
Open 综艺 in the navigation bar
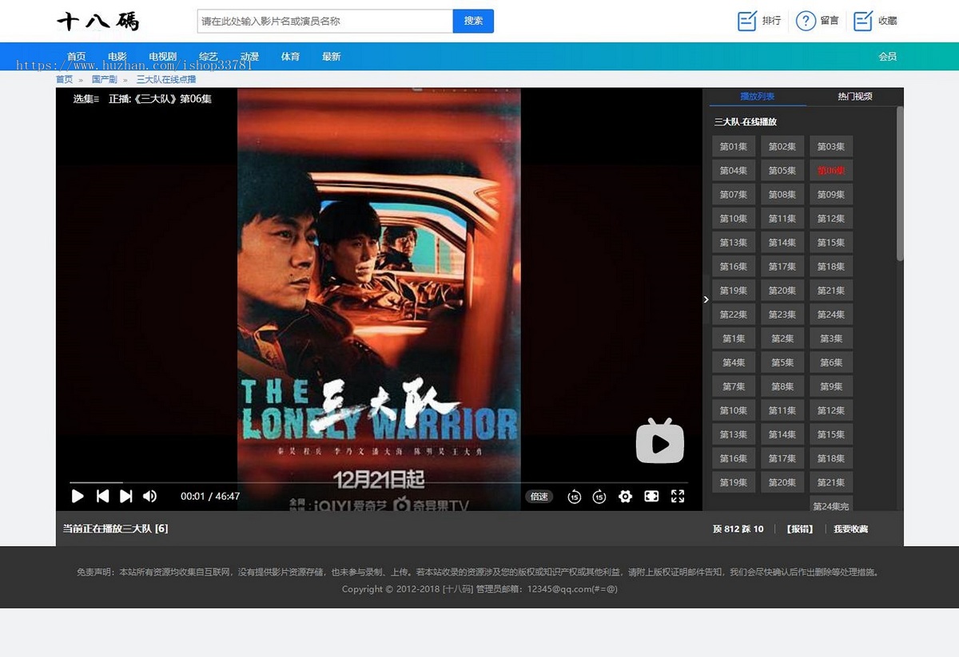(209, 57)
